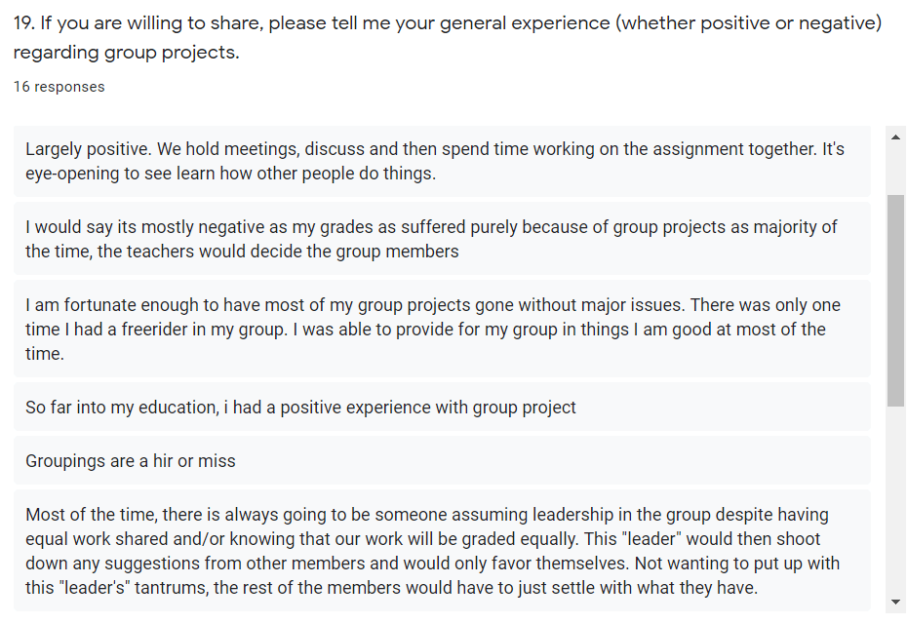Click 'down any suggestions from other members' line
The height and width of the screenshot is (623, 907).
point(433,564)
